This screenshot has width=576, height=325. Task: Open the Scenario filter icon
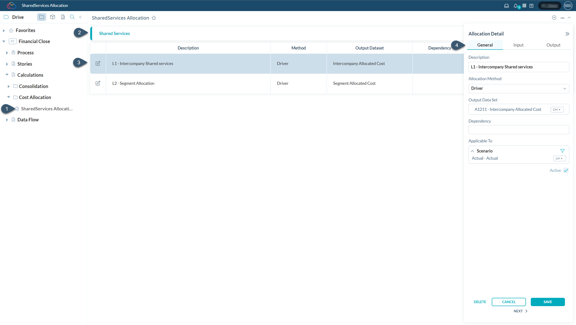(x=562, y=151)
